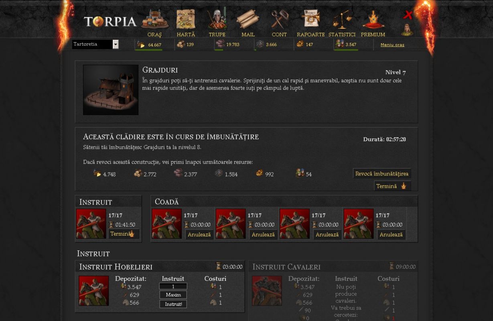Open the Premium crown icon
The width and height of the screenshot is (493, 321).
click(373, 20)
